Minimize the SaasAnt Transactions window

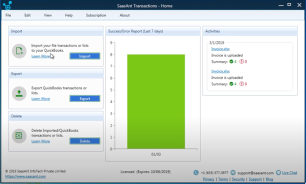[x=281, y=5]
